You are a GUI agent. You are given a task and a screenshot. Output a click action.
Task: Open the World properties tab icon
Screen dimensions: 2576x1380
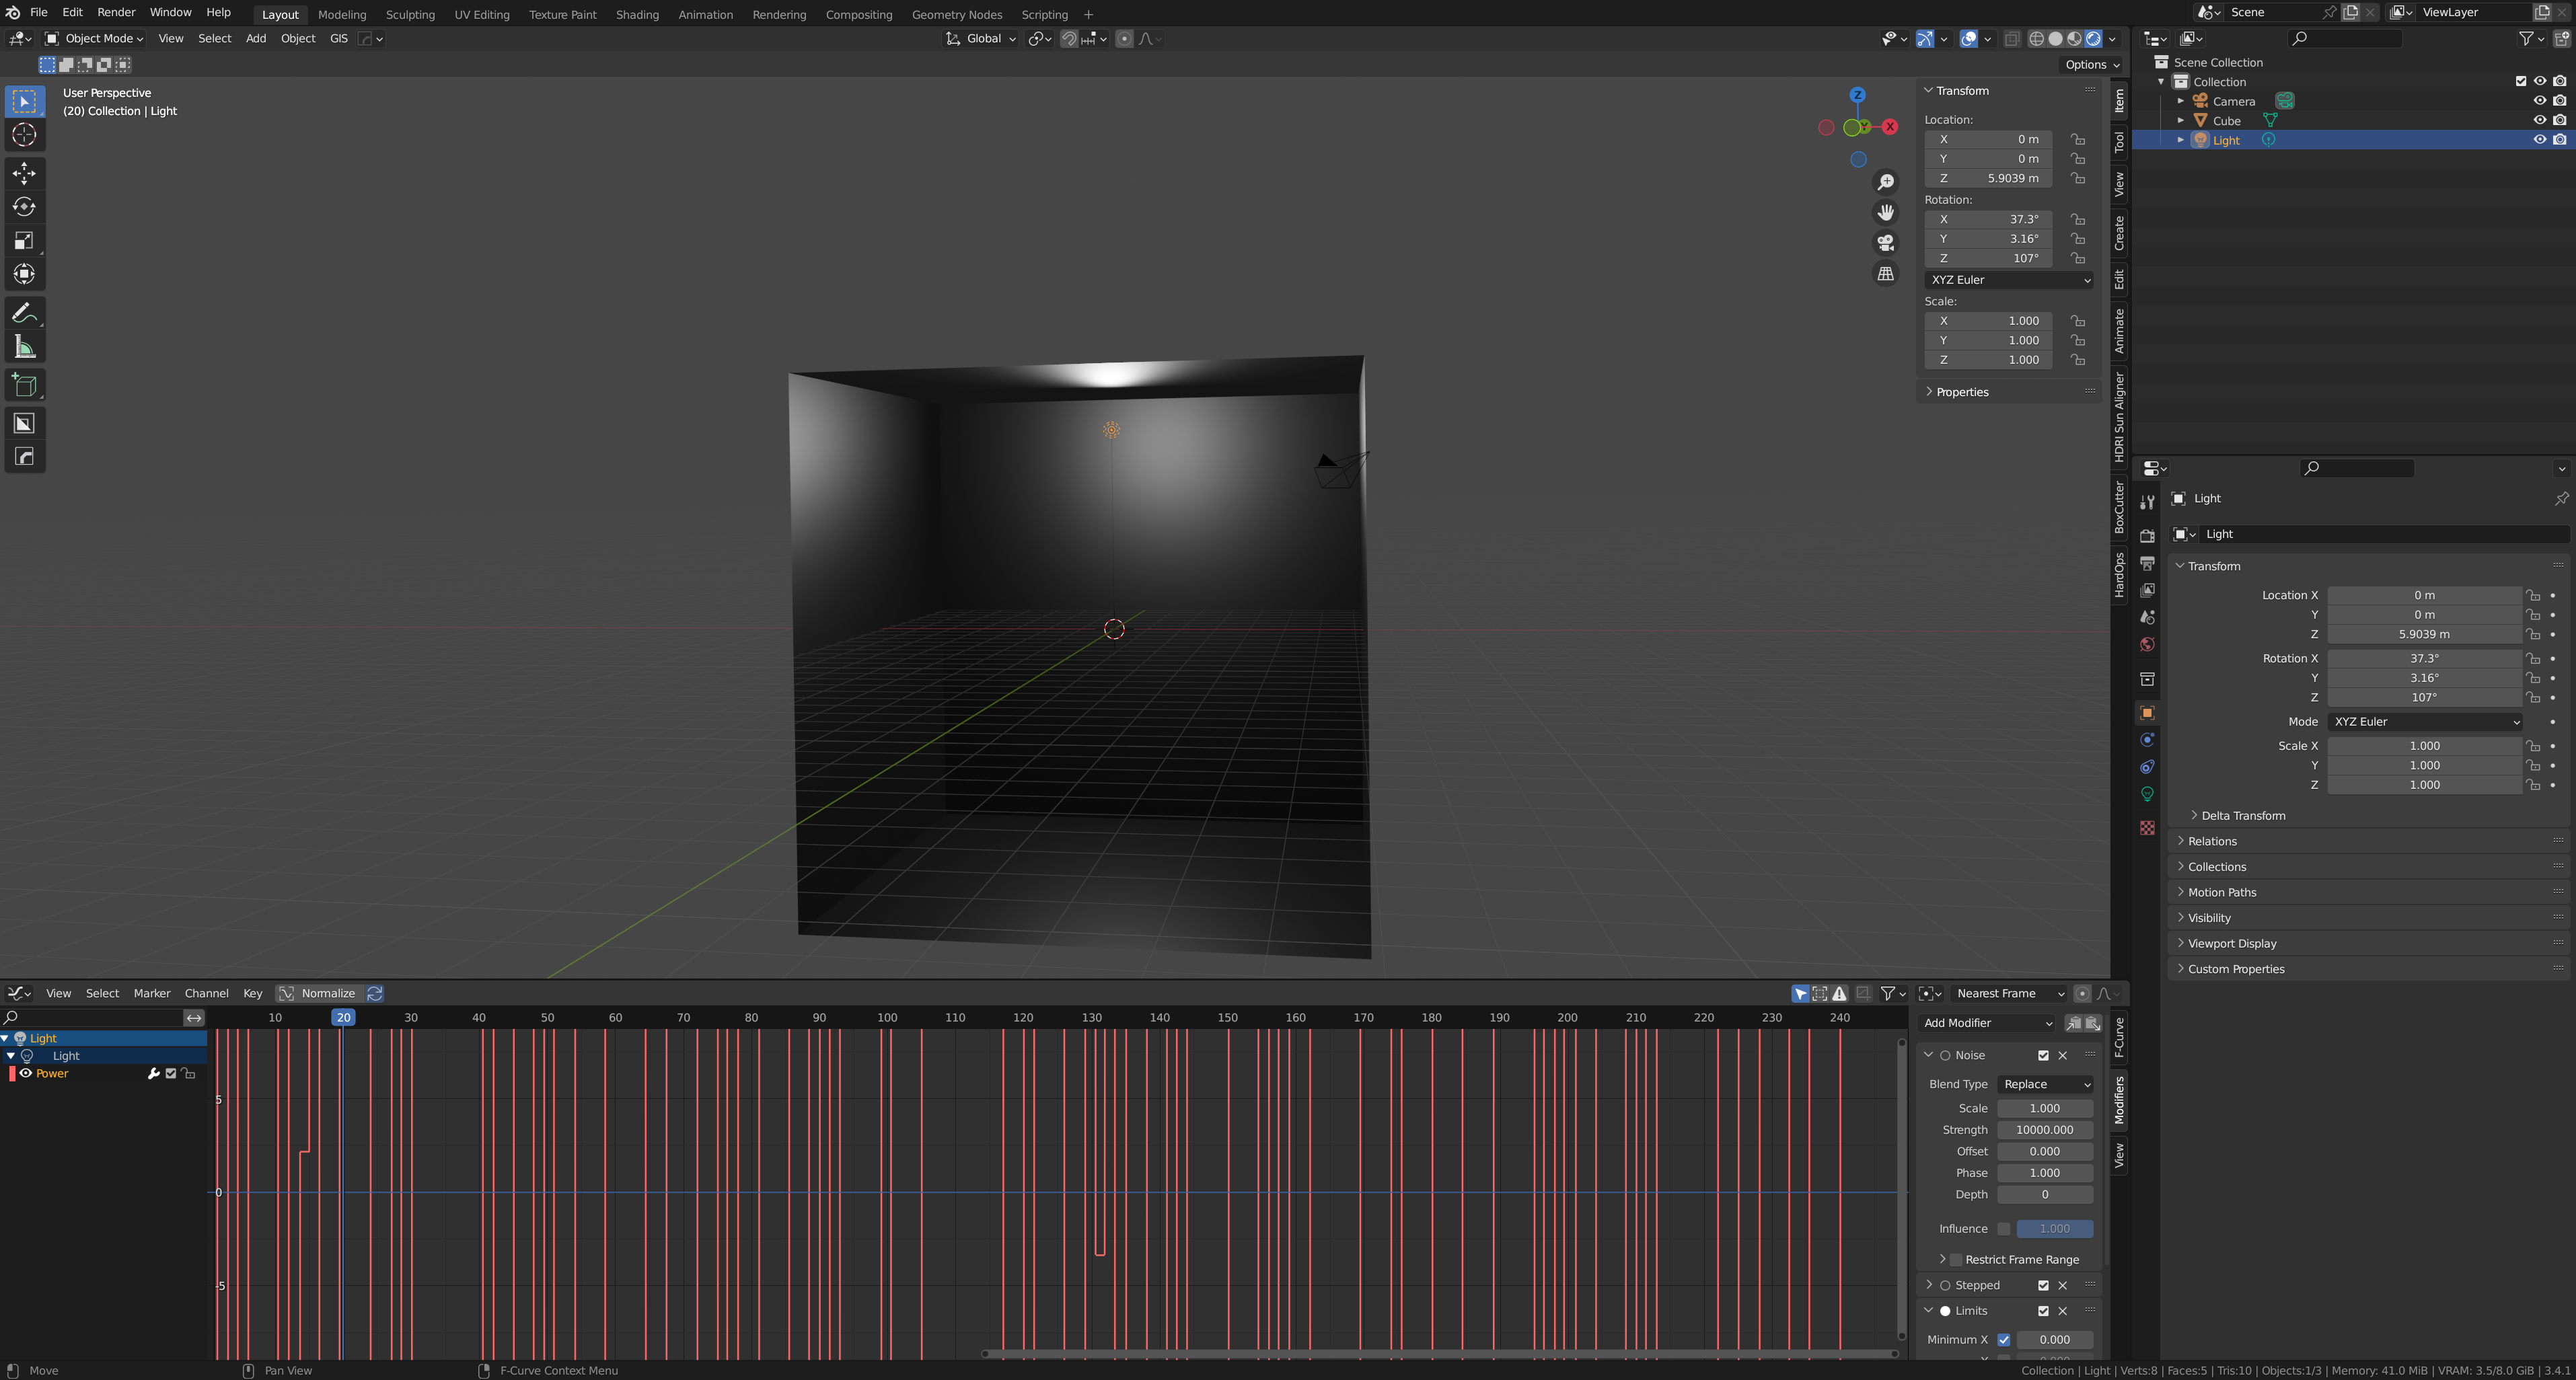pos(2147,644)
